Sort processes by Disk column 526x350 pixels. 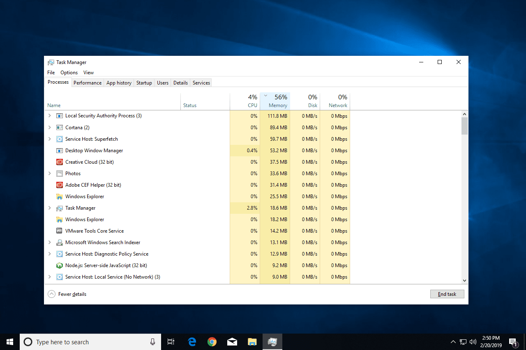305,101
